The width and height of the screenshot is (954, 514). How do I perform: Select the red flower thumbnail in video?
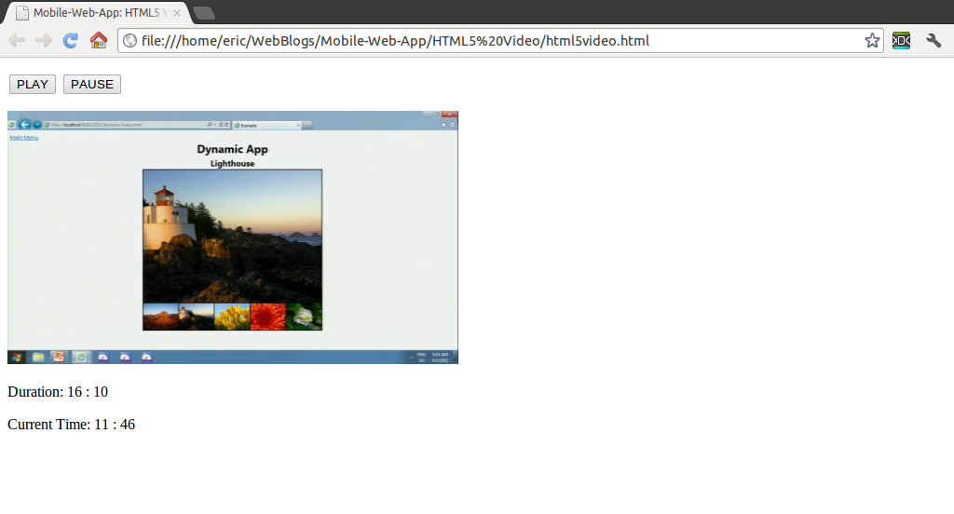[x=267, y=317]
